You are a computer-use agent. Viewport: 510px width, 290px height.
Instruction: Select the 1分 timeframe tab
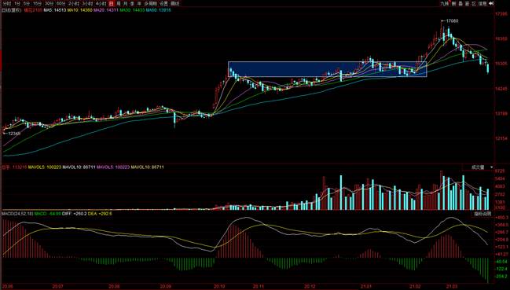pyautogui.click(x=17, y=4)
